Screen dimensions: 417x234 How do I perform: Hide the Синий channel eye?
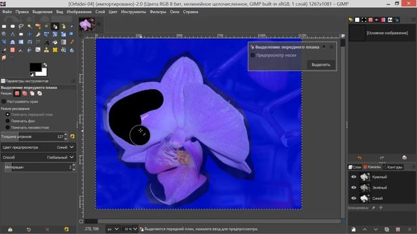(353, 198)
